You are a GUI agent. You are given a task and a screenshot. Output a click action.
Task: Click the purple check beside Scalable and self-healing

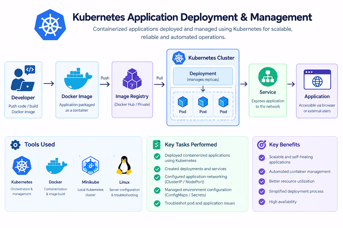262,158
